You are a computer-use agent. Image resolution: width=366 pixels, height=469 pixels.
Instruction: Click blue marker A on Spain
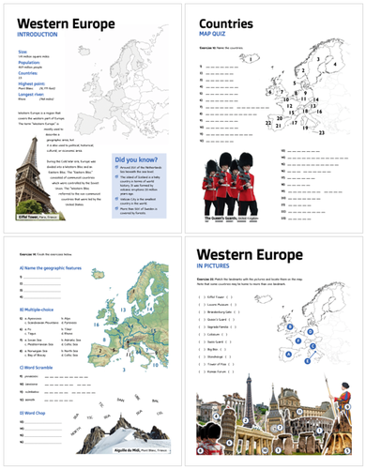289,355
